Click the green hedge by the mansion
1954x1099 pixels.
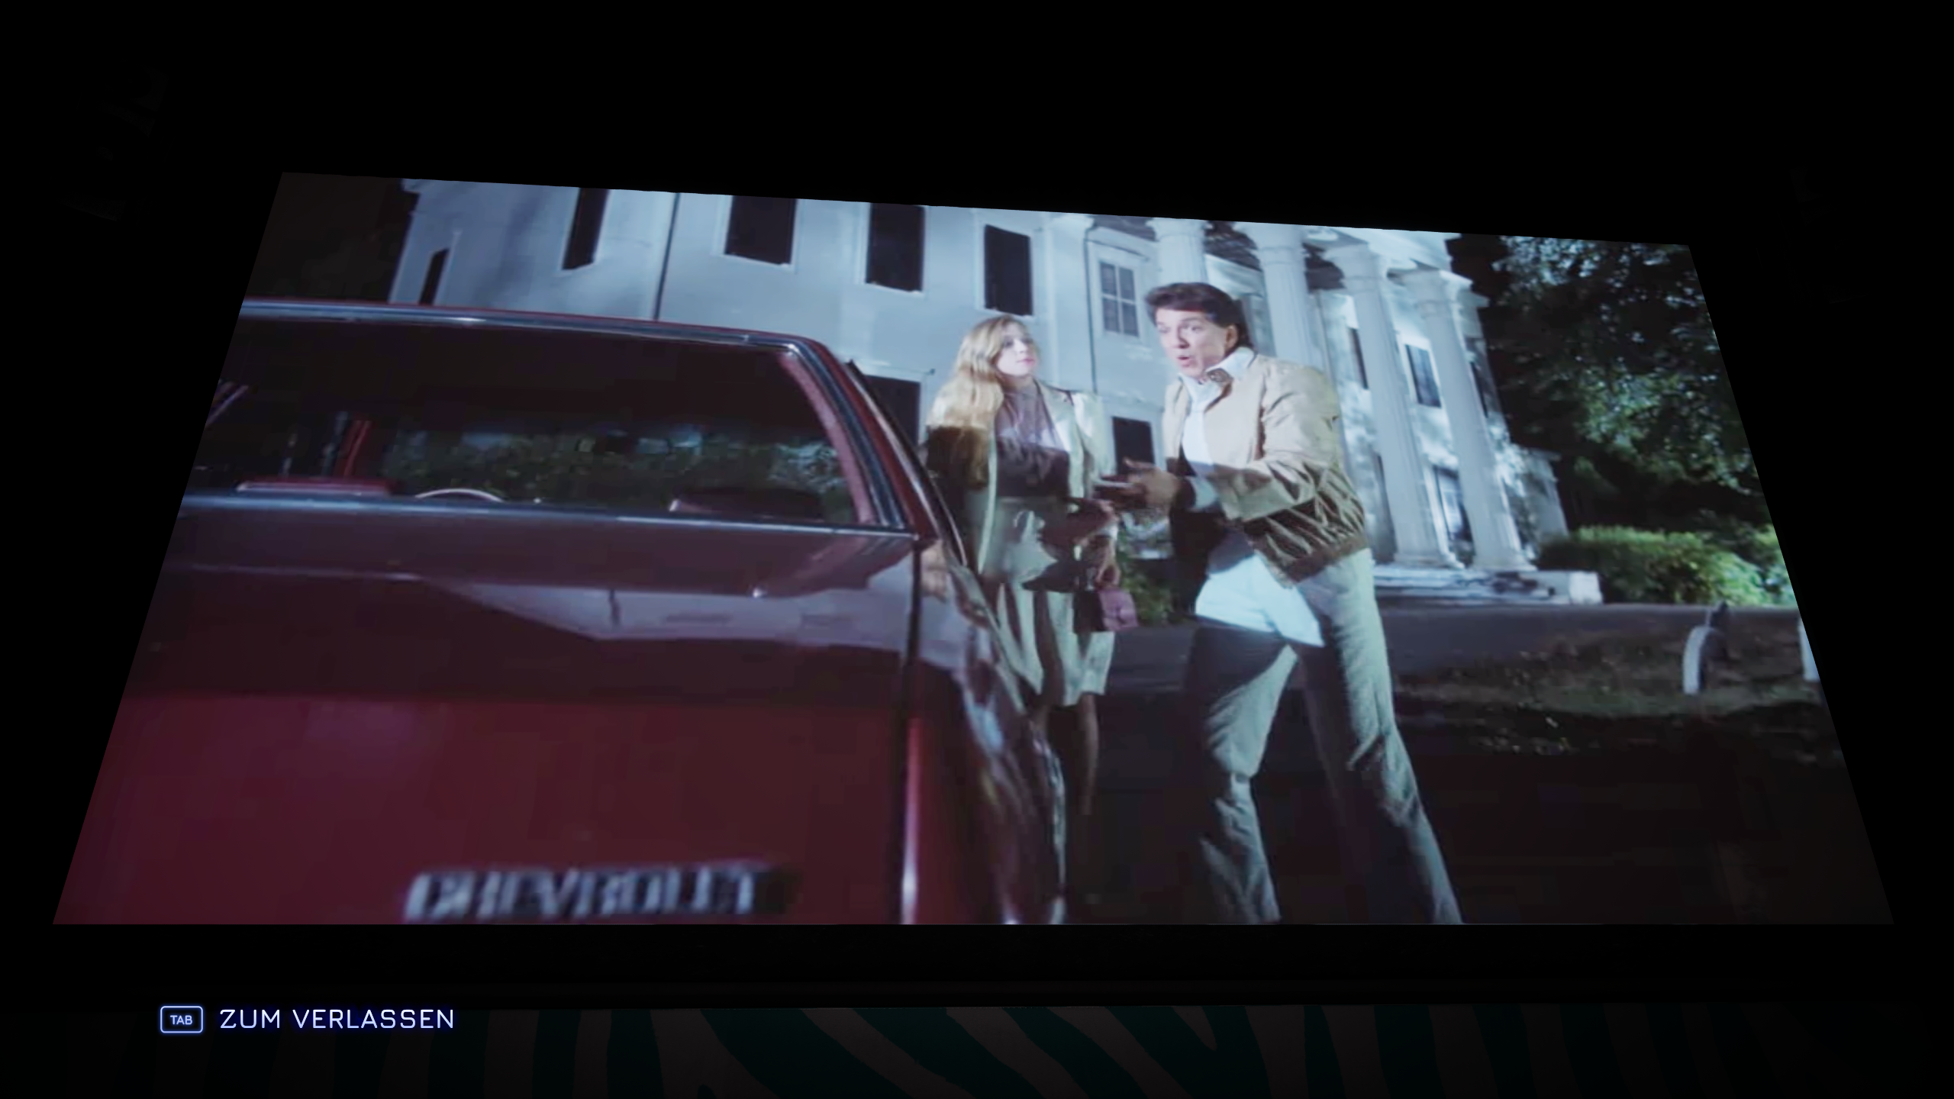1664,565
